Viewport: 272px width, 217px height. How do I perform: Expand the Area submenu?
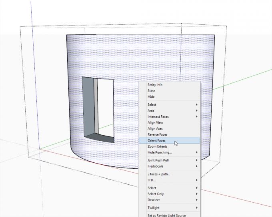(151, 110)
